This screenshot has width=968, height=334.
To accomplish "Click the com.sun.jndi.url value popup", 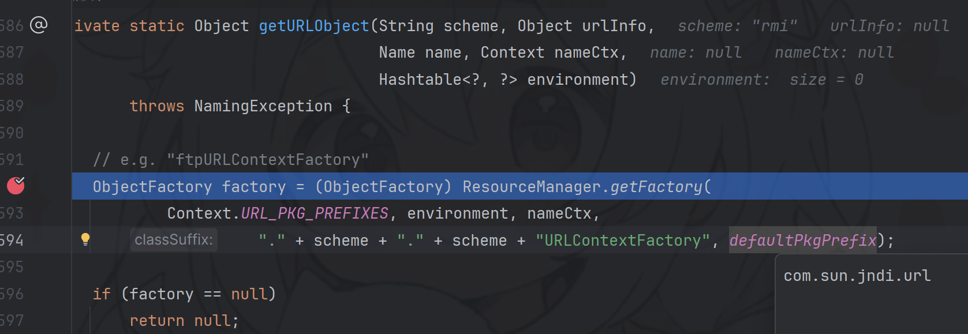I will pyautogui.click(x=857, y=276).
